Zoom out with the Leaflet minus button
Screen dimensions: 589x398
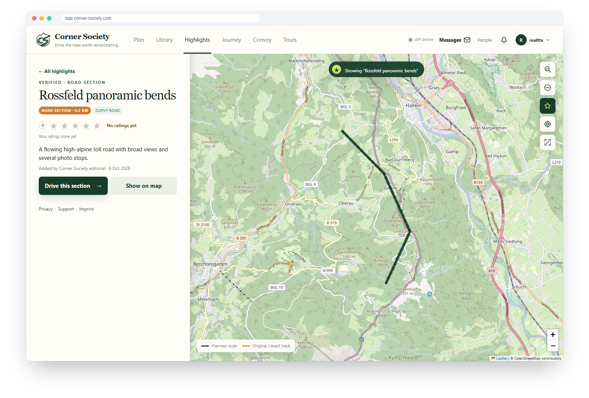[553, 346]
